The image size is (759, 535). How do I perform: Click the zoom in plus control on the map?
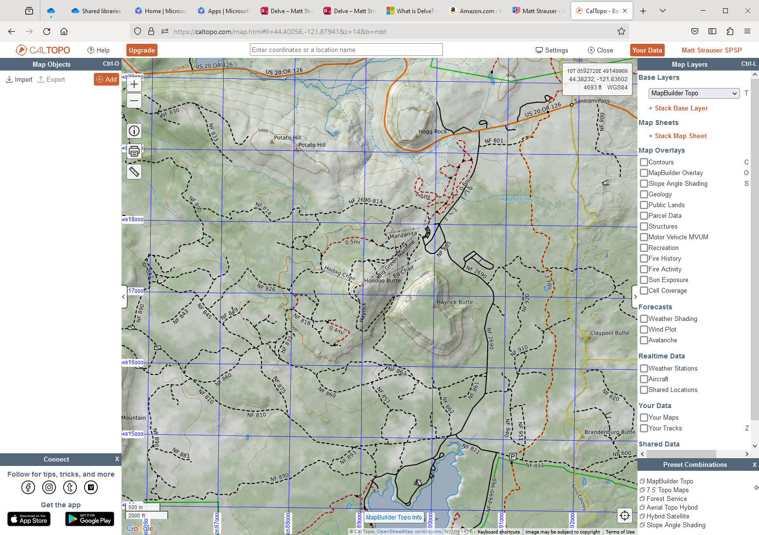click(134, 84)
